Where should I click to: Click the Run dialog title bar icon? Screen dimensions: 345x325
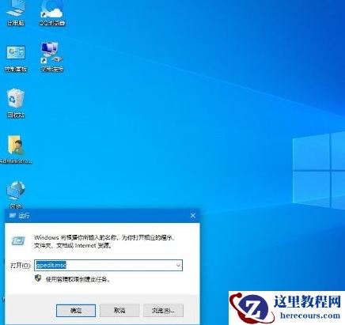click(x=13, y=216)
